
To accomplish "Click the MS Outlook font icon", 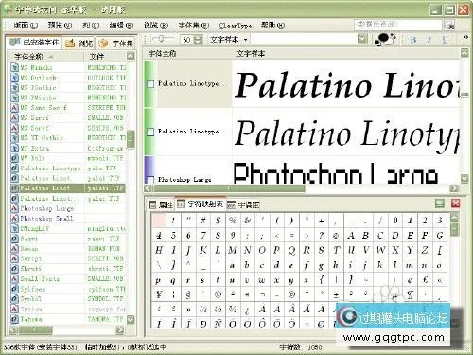I will click(14, 78).
